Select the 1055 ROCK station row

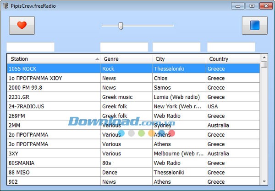(54, 69)
